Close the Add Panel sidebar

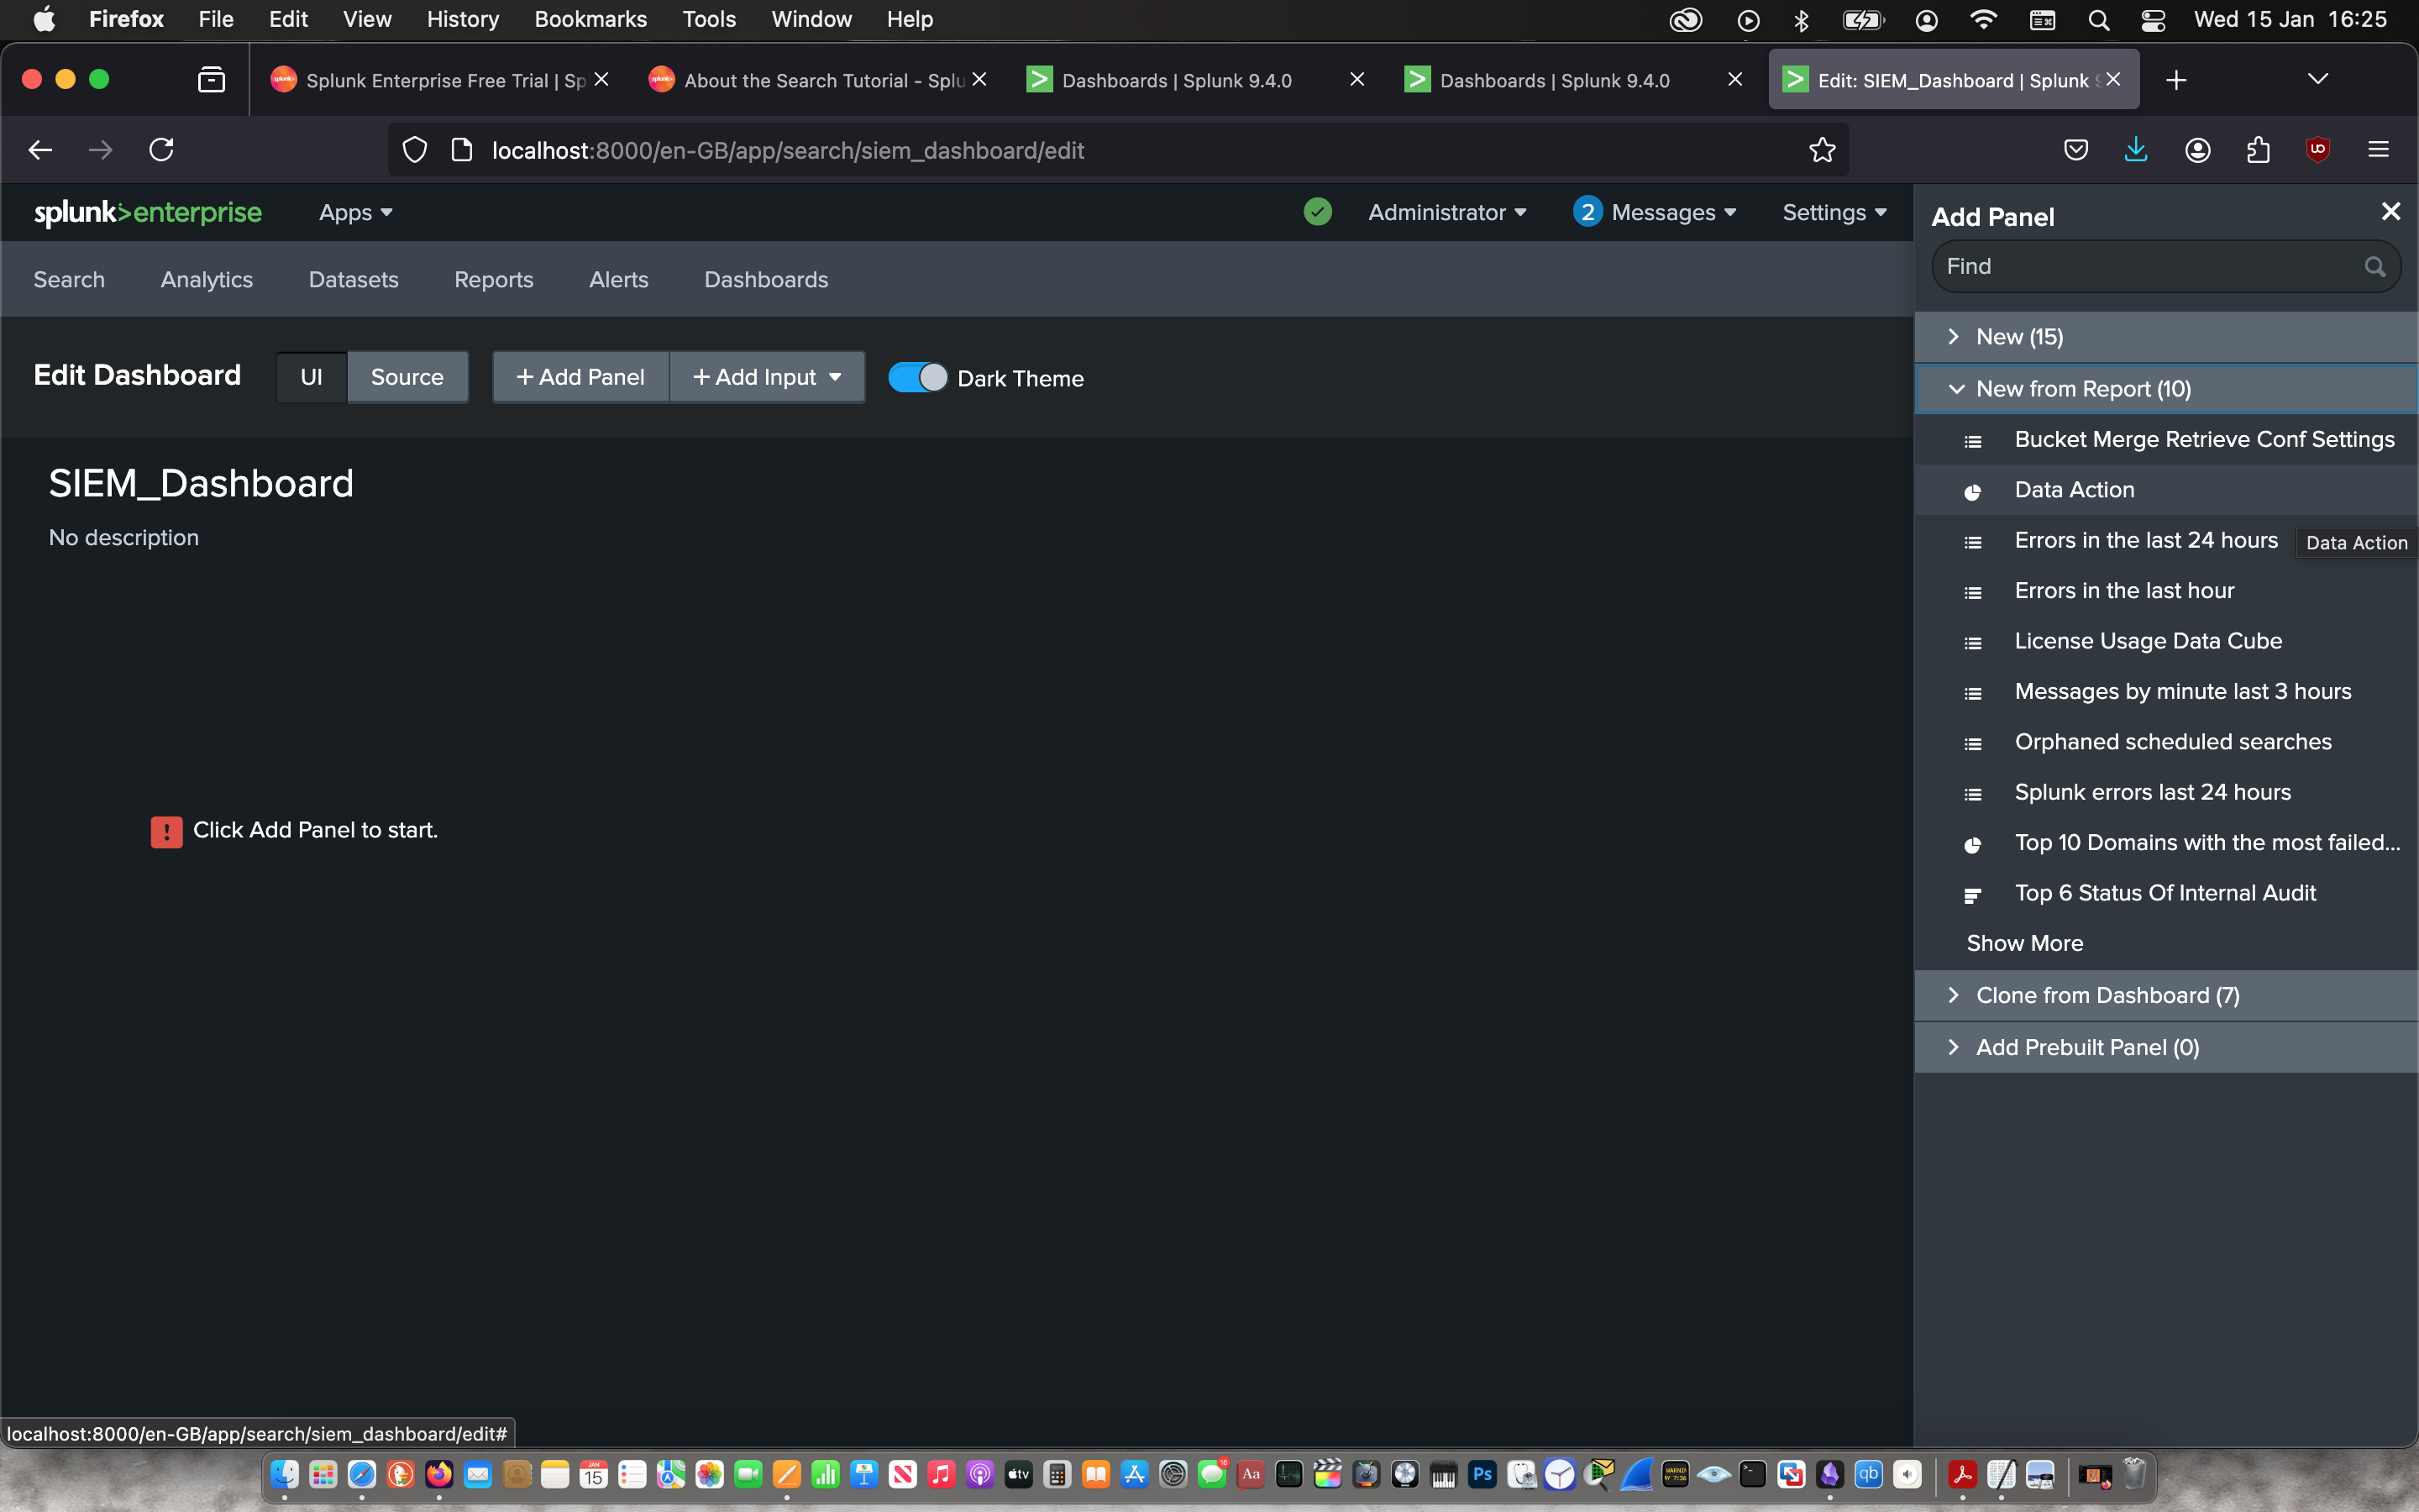pyautogui.click(x=2390, y=212)
